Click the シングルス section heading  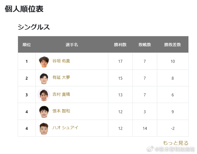34,27
